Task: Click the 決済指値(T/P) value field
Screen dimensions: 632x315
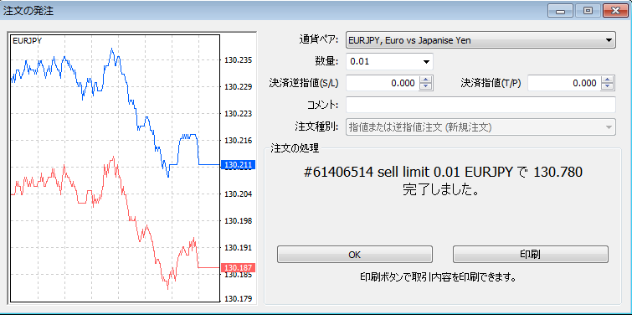Action: (x=564, y=83)
